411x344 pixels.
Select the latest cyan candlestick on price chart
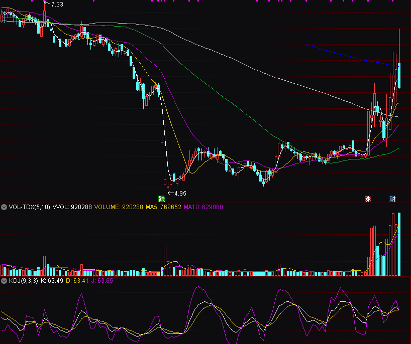(399, 75)
